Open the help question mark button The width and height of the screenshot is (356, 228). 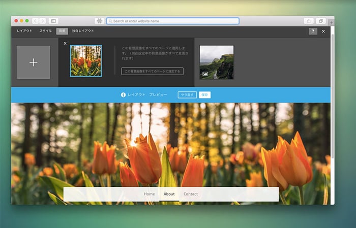click(313, 31)
